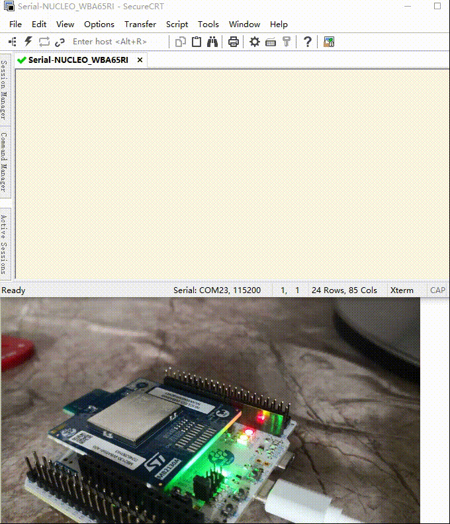
Task: Click the Paste clipboard icon
Action: (x=197, y=42)
